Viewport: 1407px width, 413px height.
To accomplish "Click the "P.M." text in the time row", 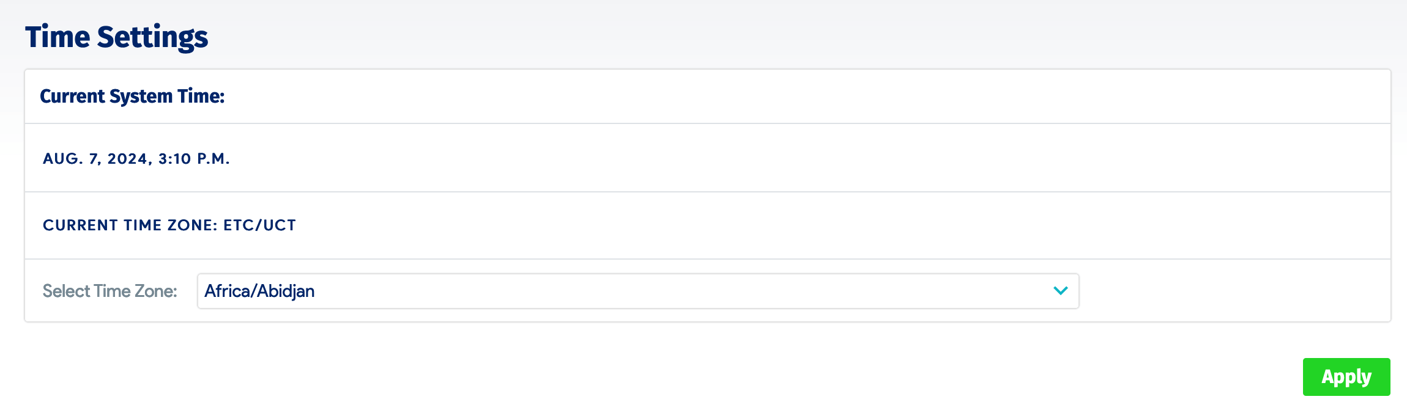I will 213,159.
